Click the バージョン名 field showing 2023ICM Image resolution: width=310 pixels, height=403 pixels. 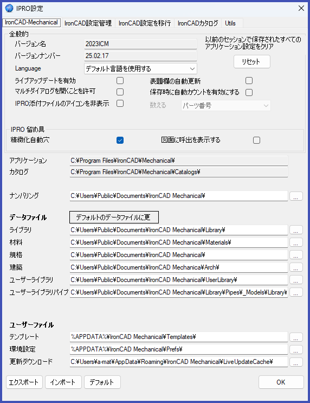click(x=140, y=44)
